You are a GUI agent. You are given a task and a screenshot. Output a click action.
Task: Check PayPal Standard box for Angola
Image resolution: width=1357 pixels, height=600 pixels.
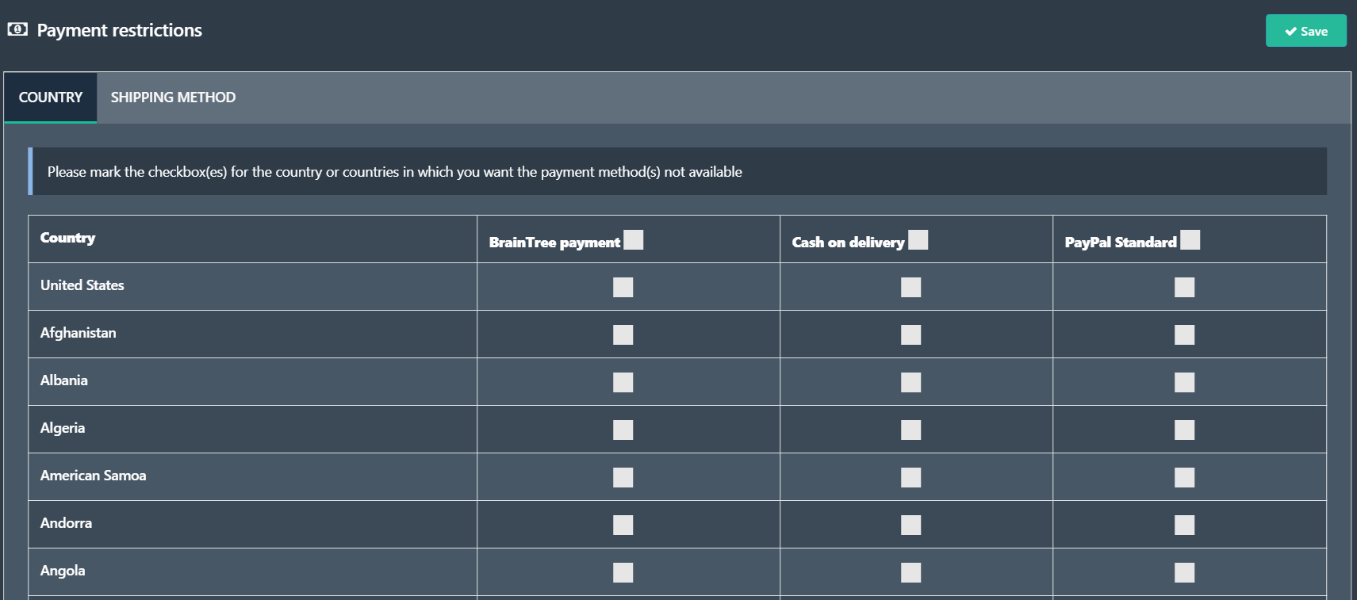(1185, 572)
